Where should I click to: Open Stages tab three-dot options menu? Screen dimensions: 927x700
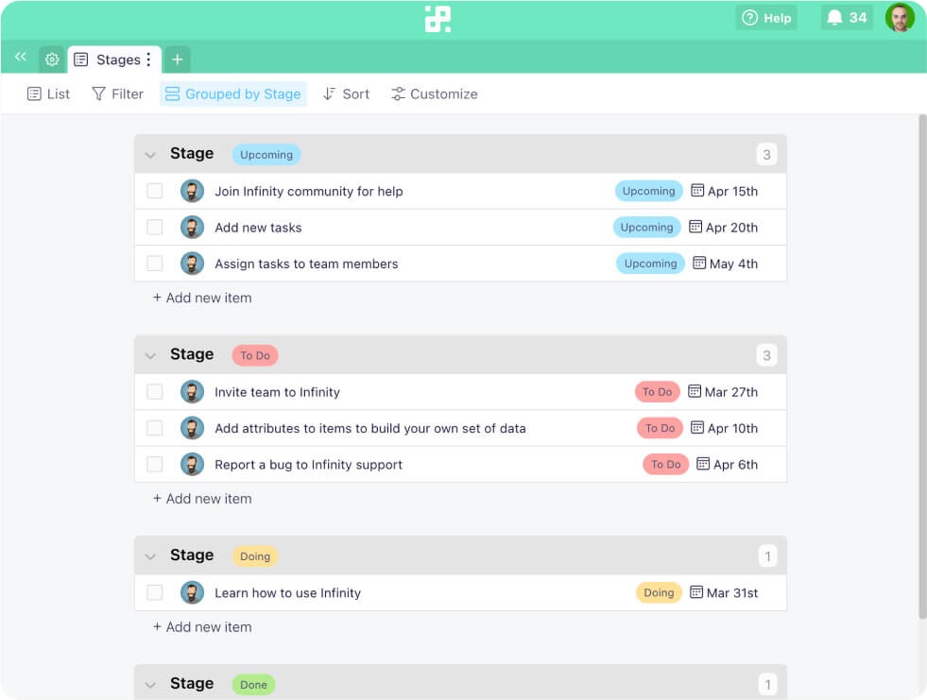[x=148, y=60]
